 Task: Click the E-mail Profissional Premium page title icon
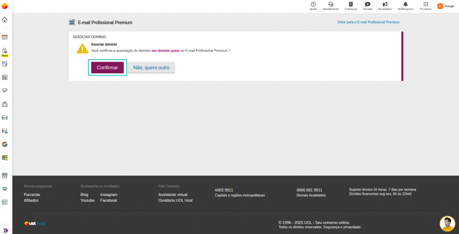tap(72, 22)
